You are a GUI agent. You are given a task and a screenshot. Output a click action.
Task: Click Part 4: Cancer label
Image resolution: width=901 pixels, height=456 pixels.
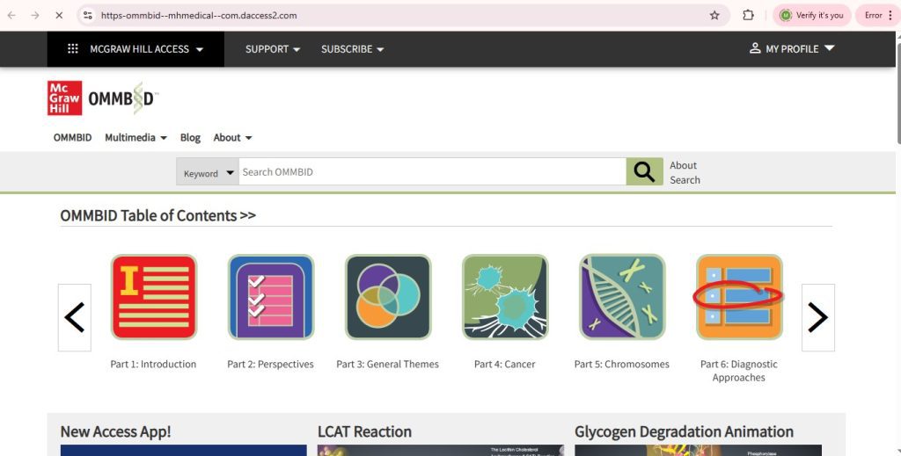(x=504, y=365)
